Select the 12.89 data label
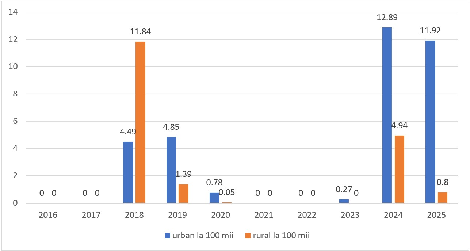Viewport: 470px width, 251px height. [387, 17]
